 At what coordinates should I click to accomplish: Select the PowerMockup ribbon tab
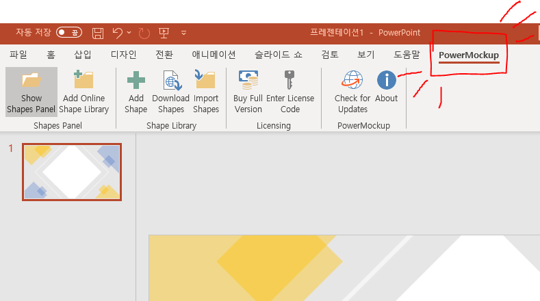point(469,55)
